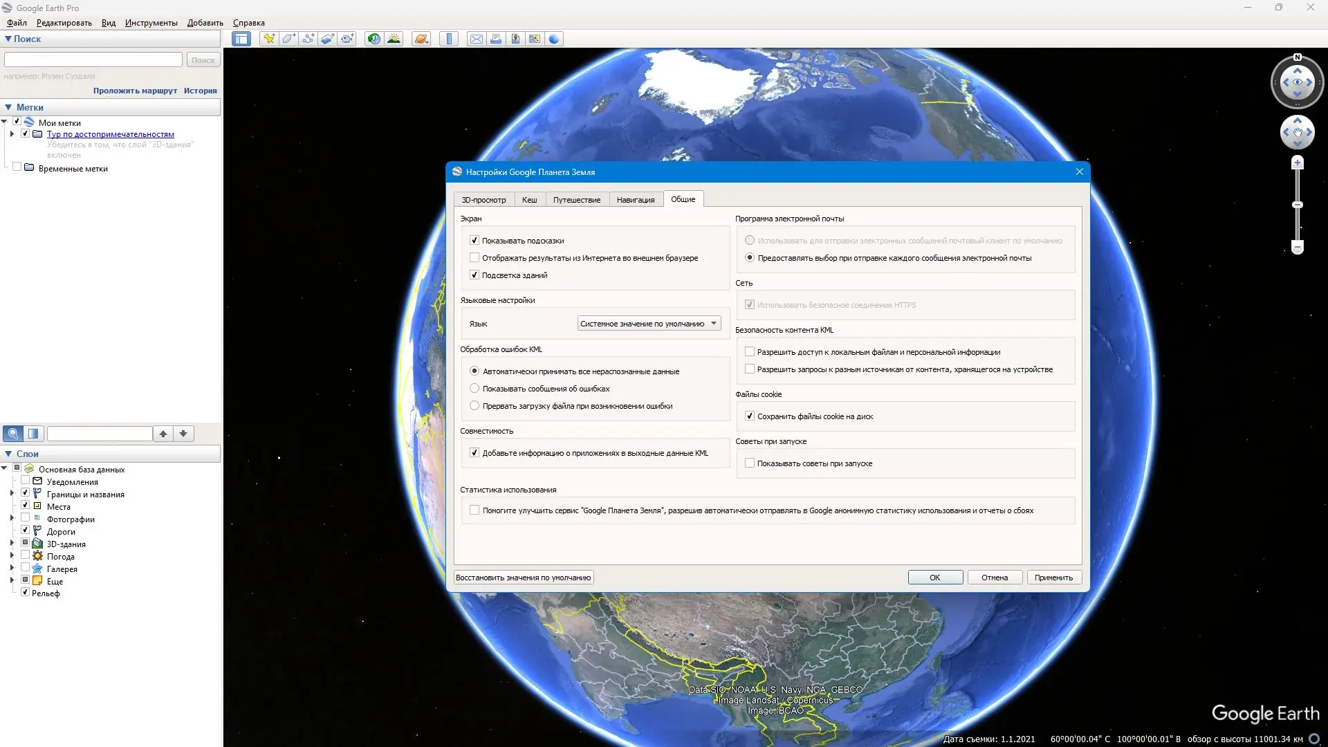This screenshot has width=1328, height=747.
Task: Click the 'Применить' button
Action: 1053,578
